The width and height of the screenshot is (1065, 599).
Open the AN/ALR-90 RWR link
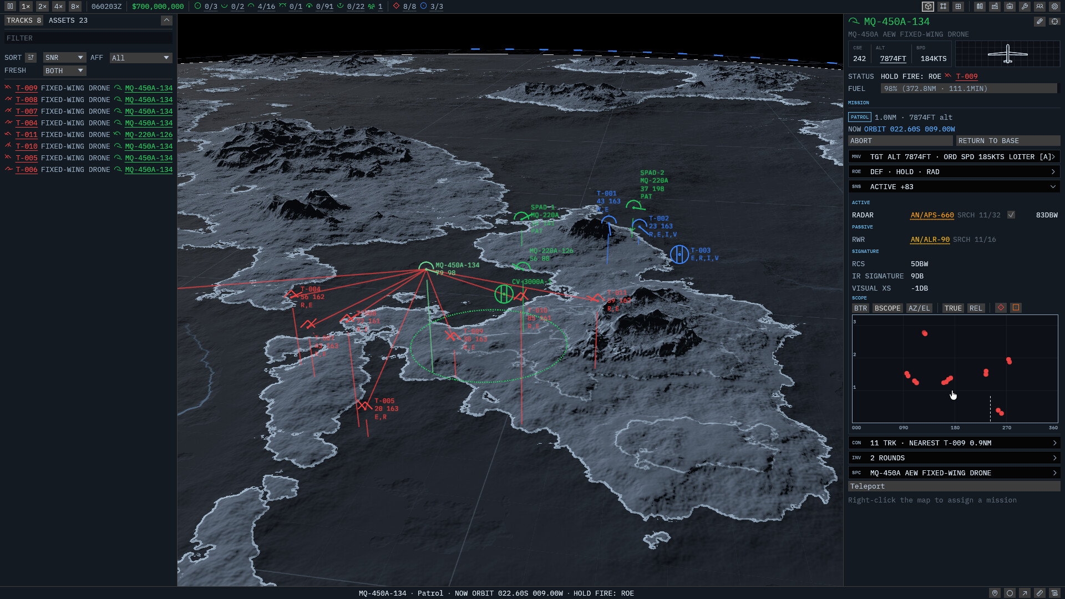click(930, 240)
